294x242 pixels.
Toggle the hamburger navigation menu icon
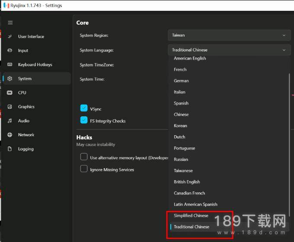pyautogui.click(x=10, y=22)
